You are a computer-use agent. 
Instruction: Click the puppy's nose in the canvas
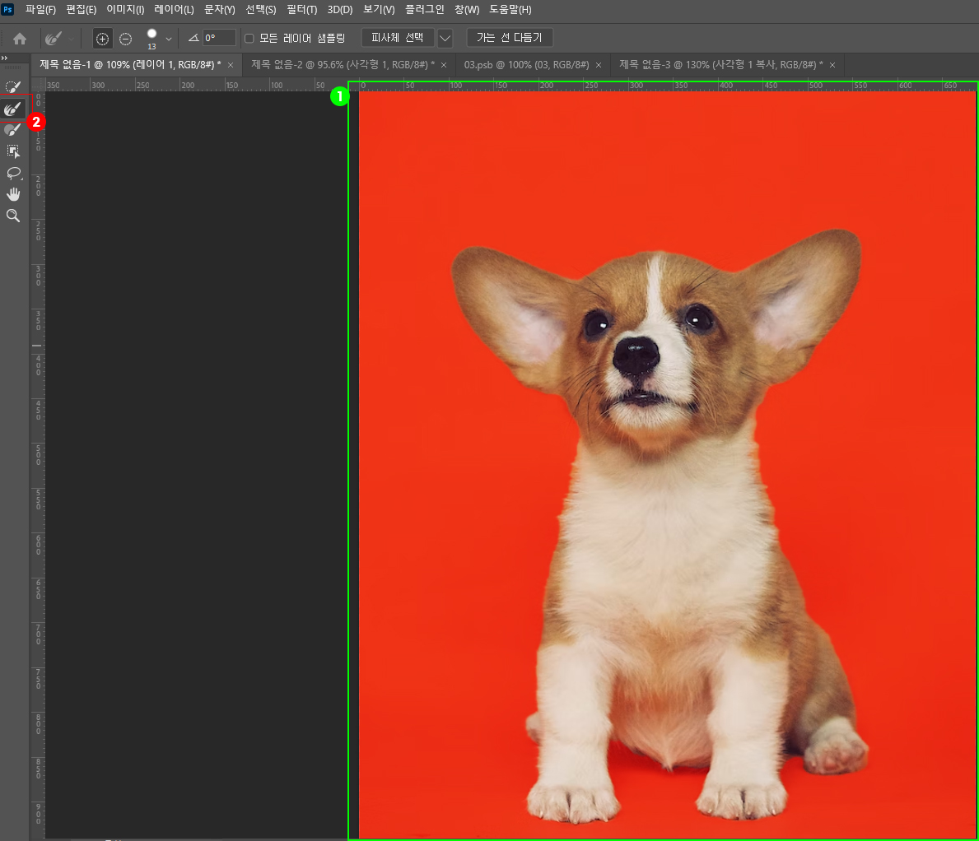[636, 355]
